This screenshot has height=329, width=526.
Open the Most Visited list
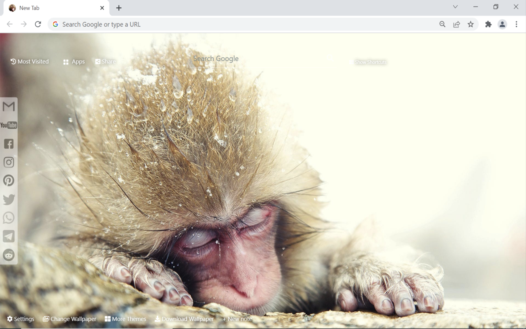[30, 62]
